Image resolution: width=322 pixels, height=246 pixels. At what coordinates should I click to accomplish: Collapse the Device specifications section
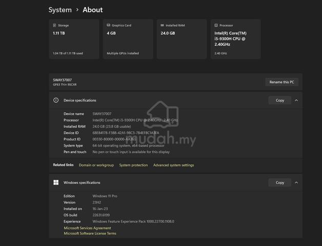coord(296,100)
